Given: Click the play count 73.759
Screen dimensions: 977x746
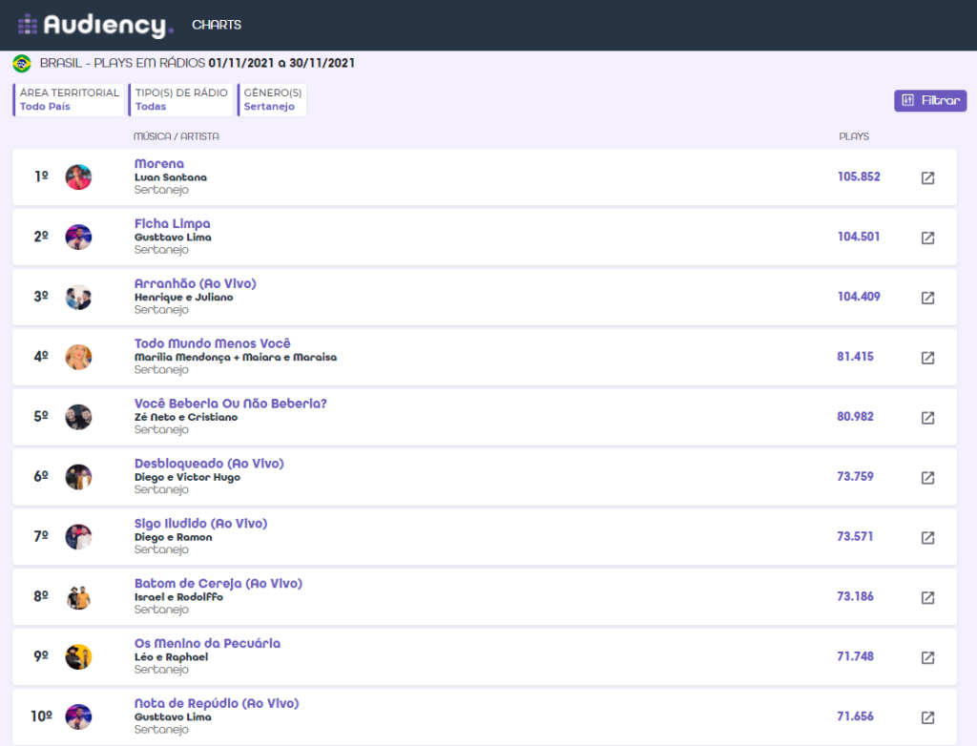Looking at the screenshot, I should (x=855, y=476).
